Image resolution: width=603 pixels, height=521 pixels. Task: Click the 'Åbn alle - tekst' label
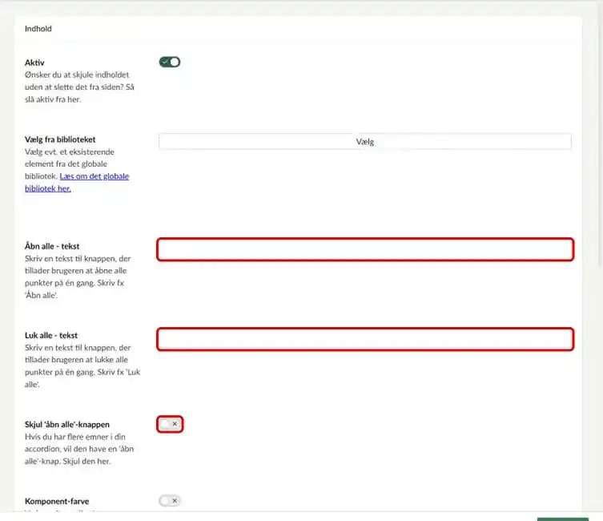pos(52,246)
